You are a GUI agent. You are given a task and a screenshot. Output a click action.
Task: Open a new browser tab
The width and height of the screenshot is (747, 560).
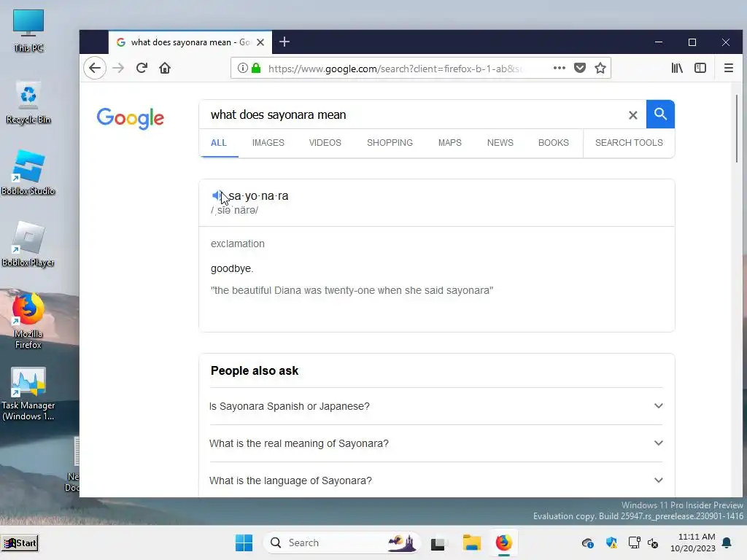click(x=285, y=42)
